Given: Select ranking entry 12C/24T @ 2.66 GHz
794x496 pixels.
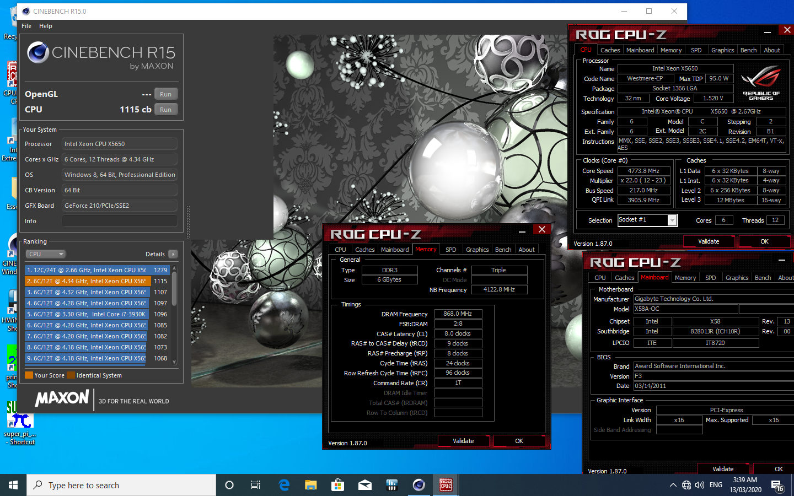Looking at the screenshot, I should tap(97, 270).
